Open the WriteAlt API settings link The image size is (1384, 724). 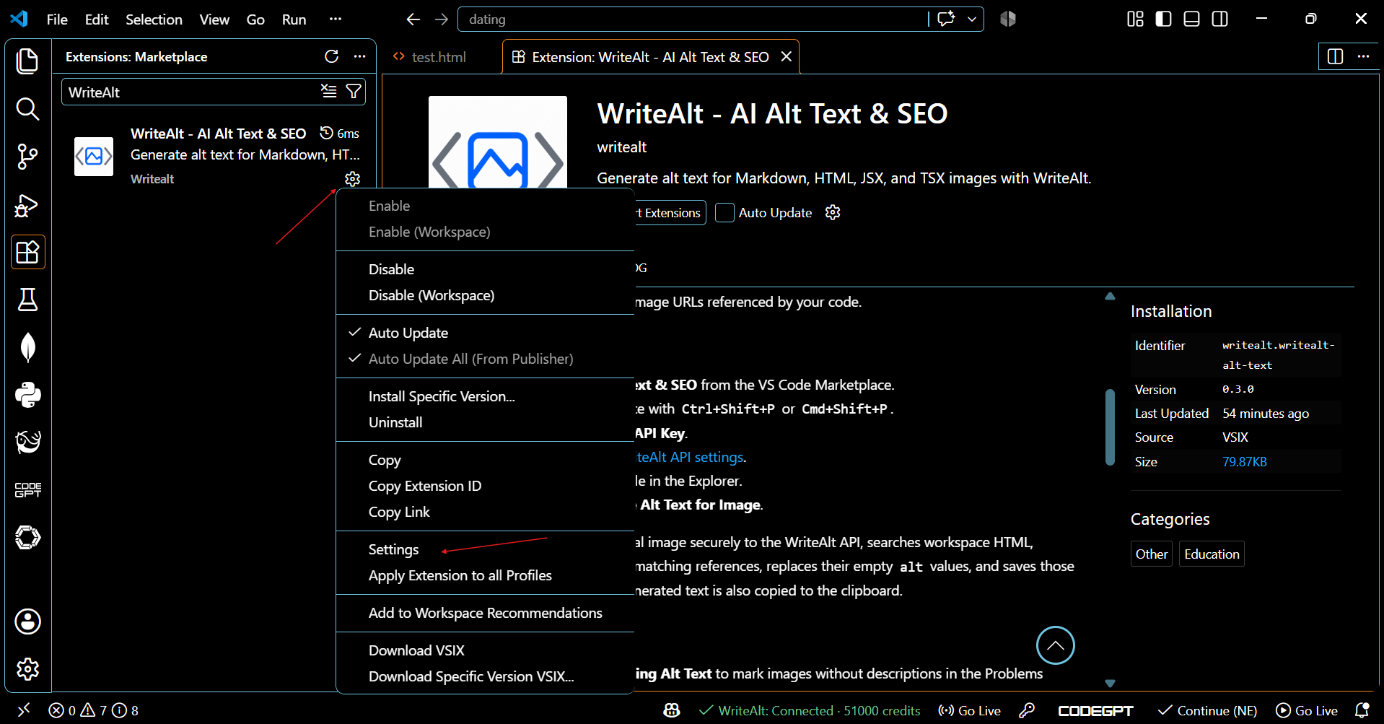point(690,457)
